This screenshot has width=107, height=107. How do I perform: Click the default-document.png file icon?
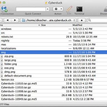pos(2,76)
